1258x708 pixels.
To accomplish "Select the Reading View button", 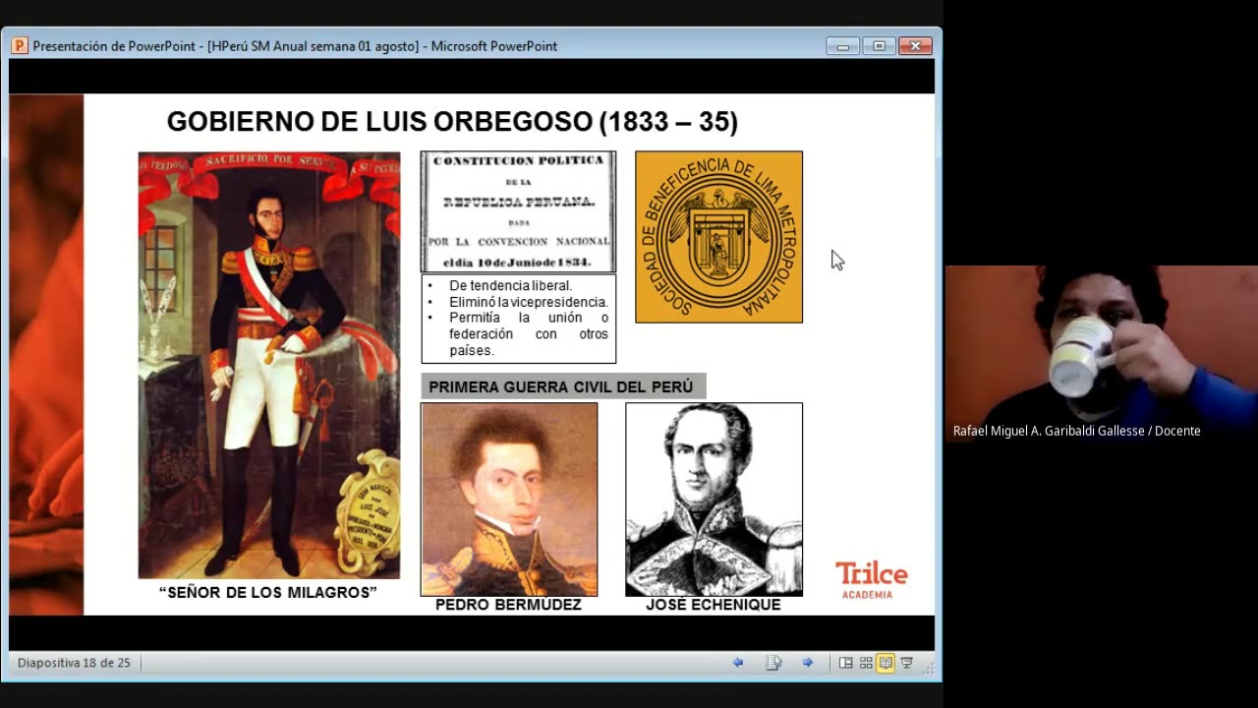I will point(886,663).
